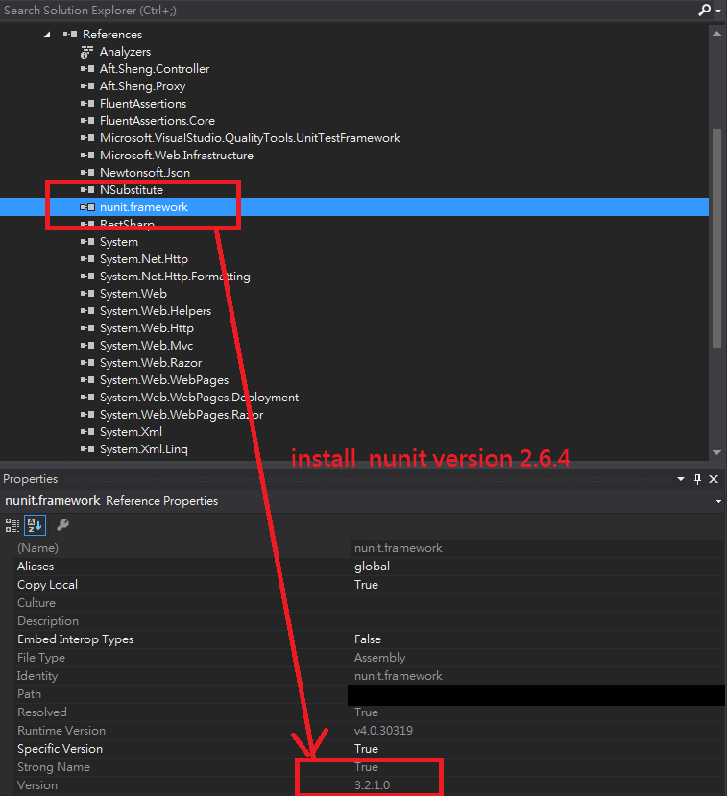Select the File Type property row
The image size is (727, 796).
coord(370,658)
